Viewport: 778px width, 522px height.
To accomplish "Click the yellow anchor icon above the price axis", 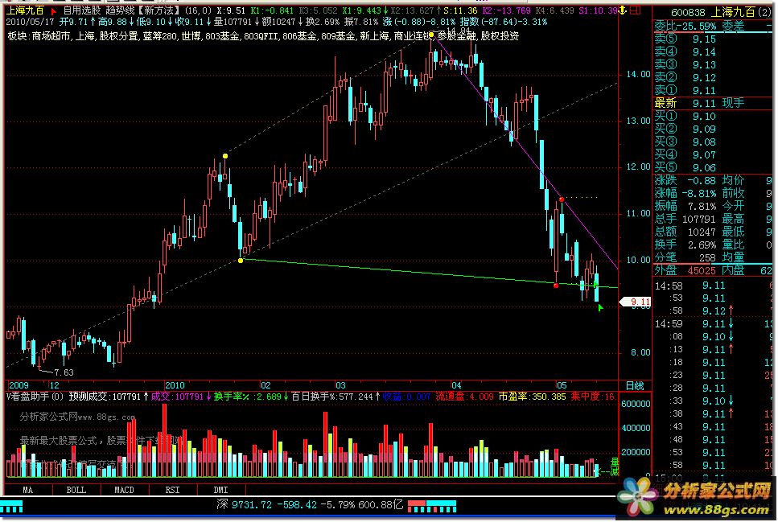I will [624, 10].
